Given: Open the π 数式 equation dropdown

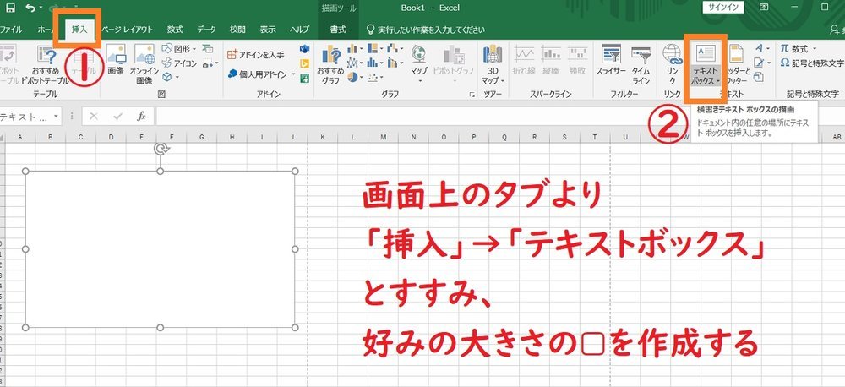Looking at the screenshot, I should pyautogui.click(x=799, y=48).
